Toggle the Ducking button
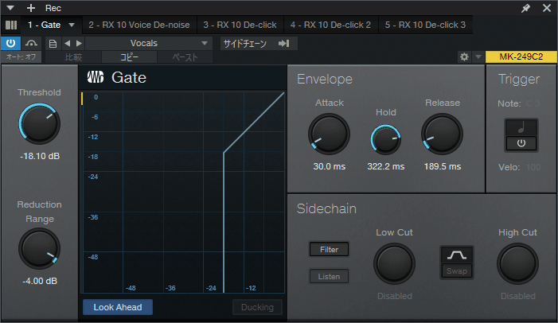The image size is (558, 323). pos(257,307)
